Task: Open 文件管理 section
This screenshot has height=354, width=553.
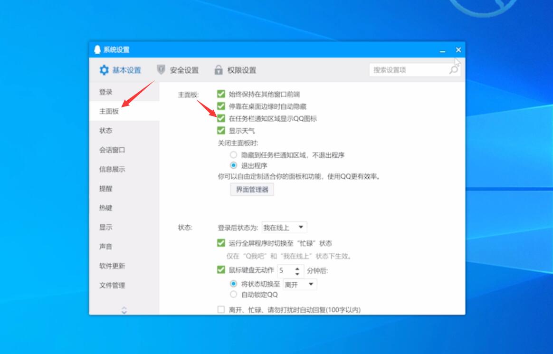Action: pos(124,285)
